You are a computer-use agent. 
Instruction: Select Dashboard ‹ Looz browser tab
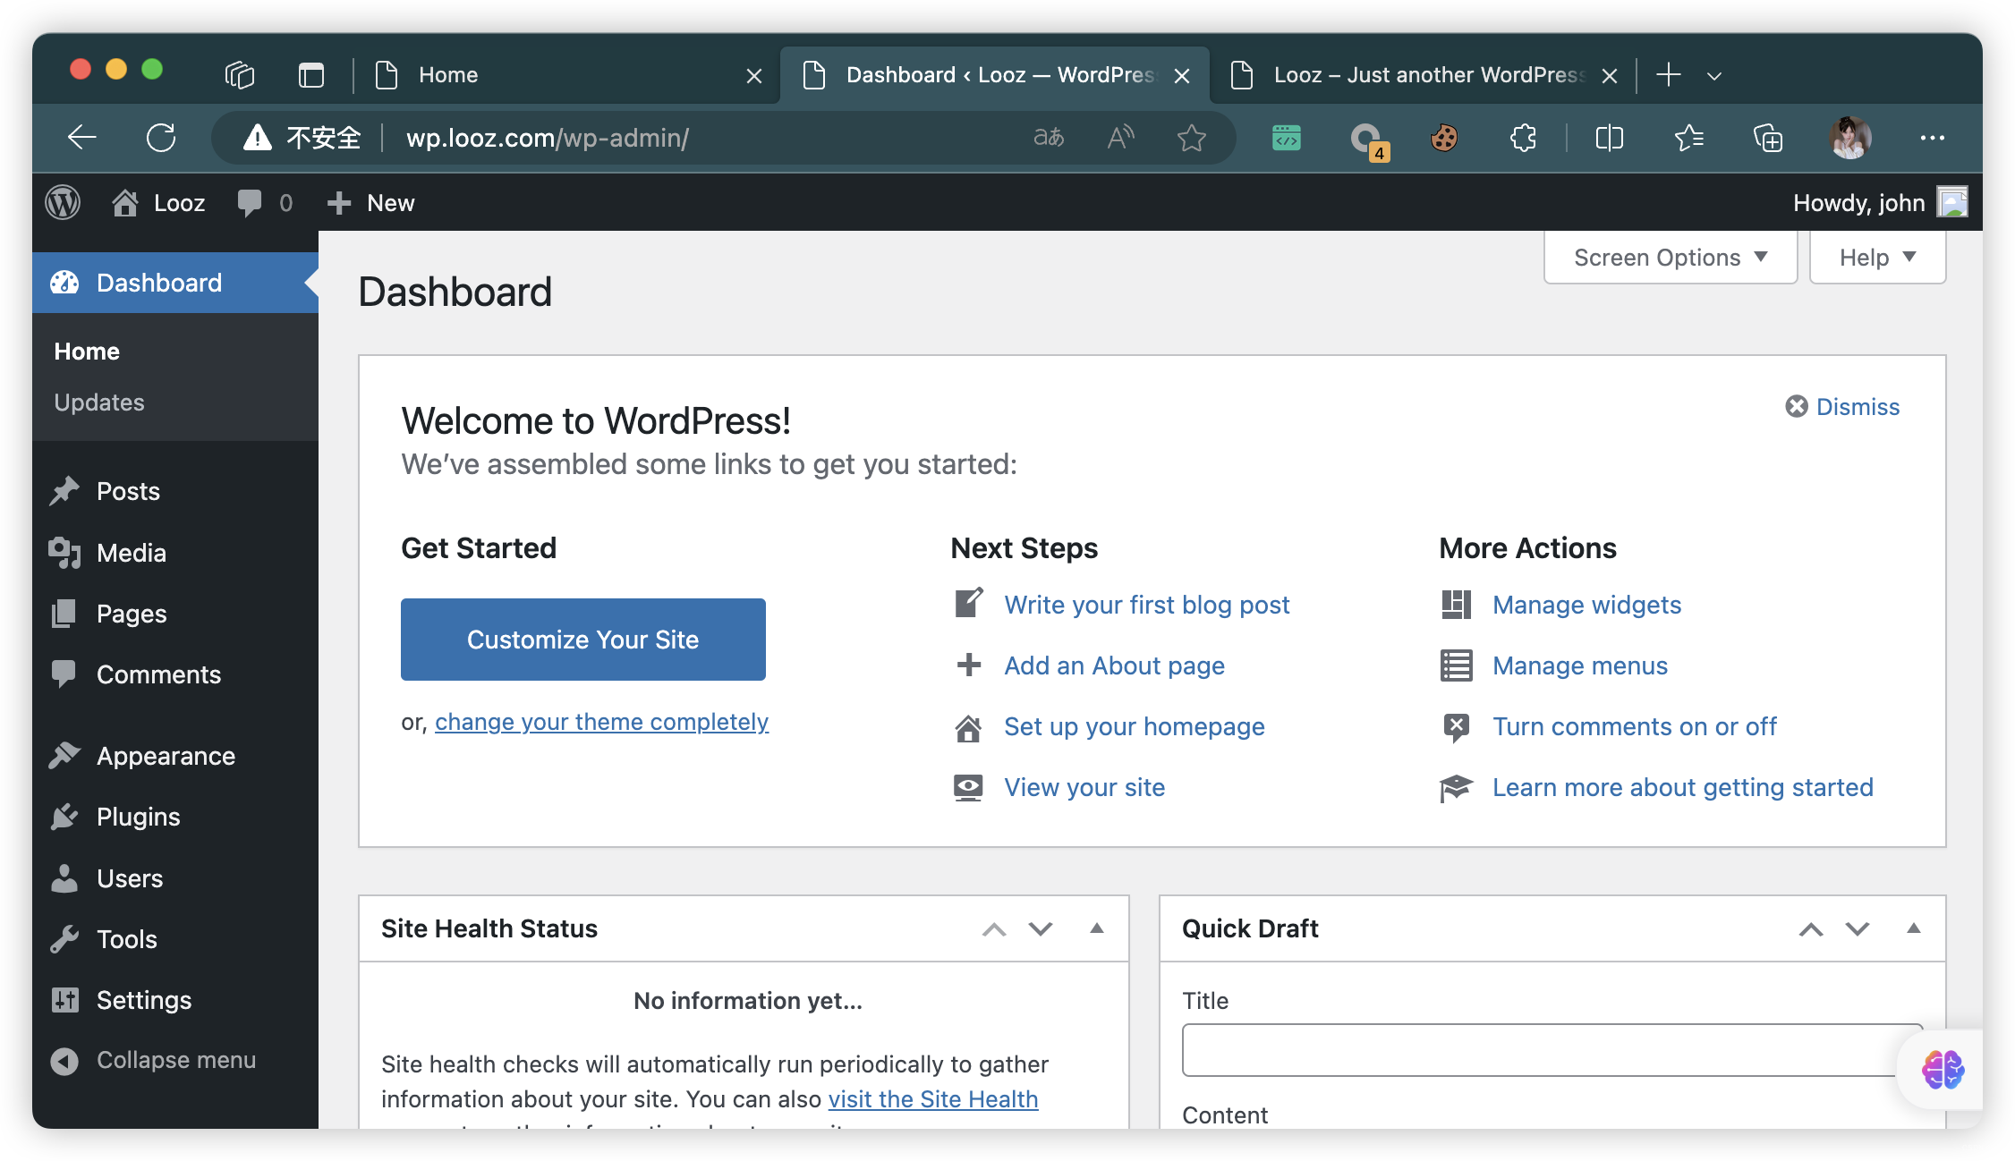click(993, 75)
